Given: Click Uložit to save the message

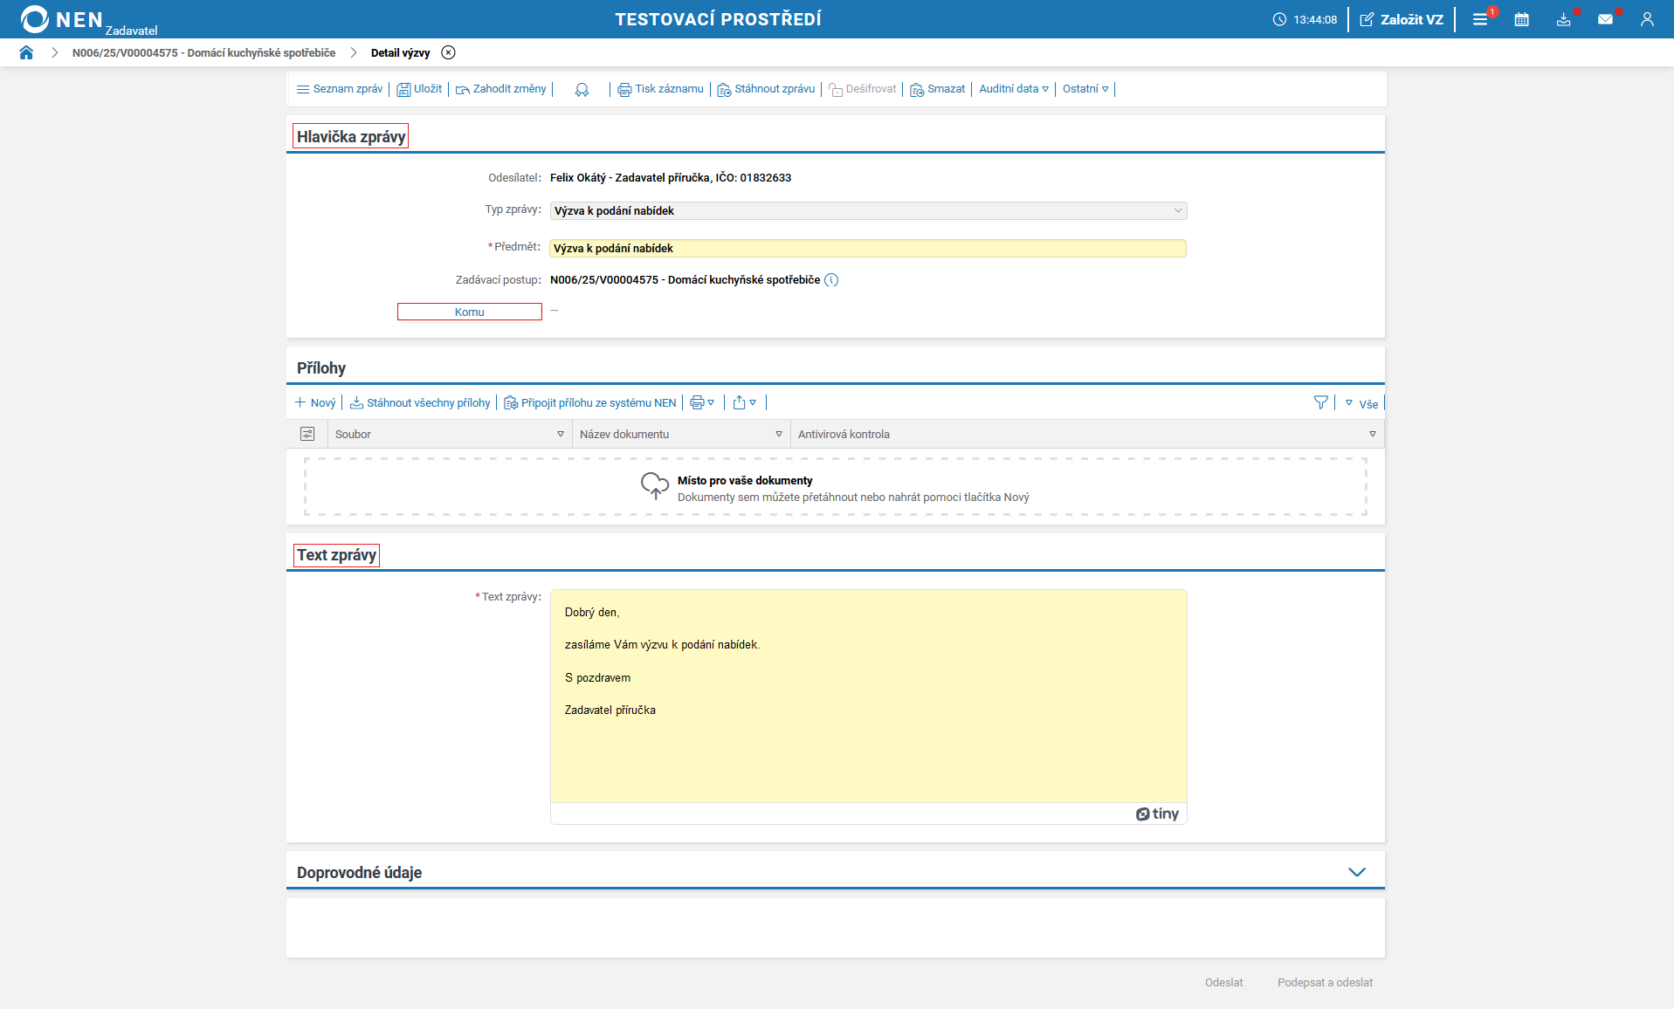Looking at the screenshot, I should pos(419,89).
